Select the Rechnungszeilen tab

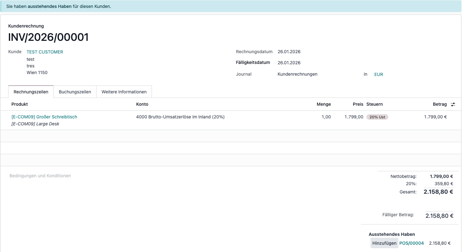coord(31,92)
